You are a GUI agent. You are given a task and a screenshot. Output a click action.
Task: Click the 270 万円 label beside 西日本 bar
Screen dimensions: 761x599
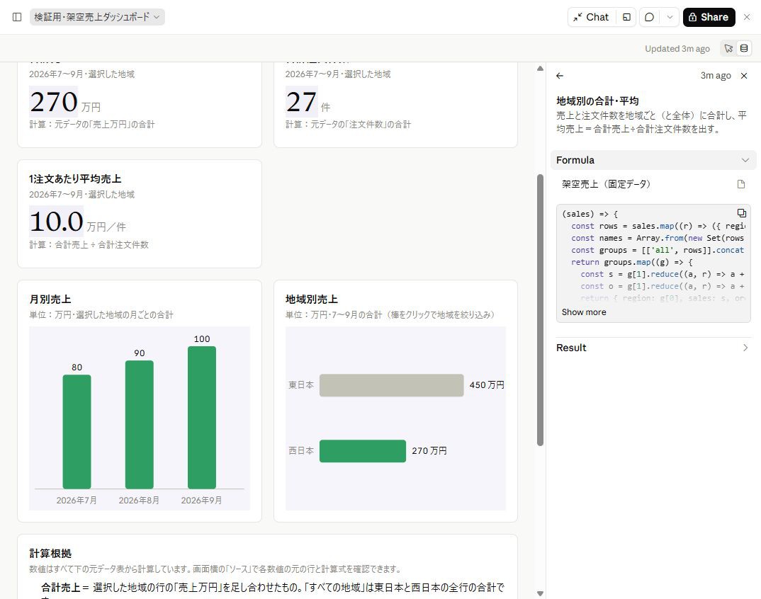point(429,451)
